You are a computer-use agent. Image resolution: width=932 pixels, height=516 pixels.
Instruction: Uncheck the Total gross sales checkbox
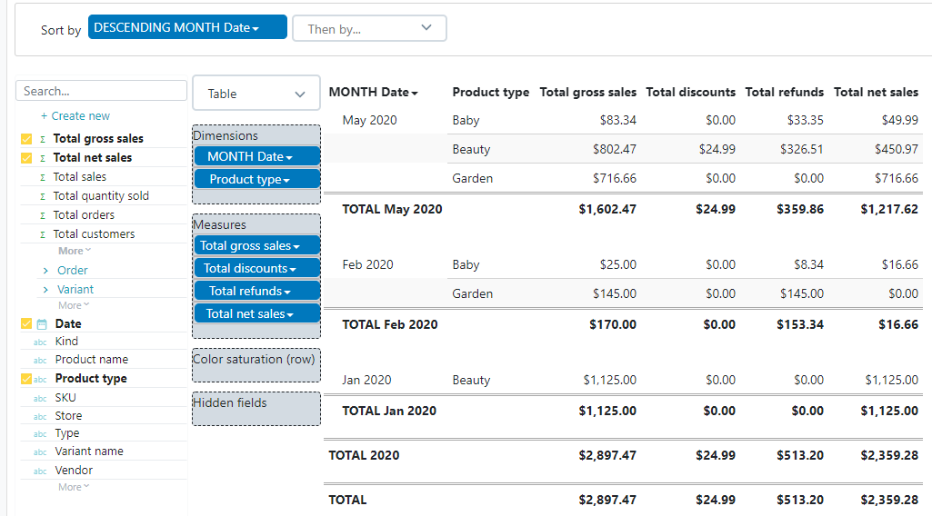(26, 139)
